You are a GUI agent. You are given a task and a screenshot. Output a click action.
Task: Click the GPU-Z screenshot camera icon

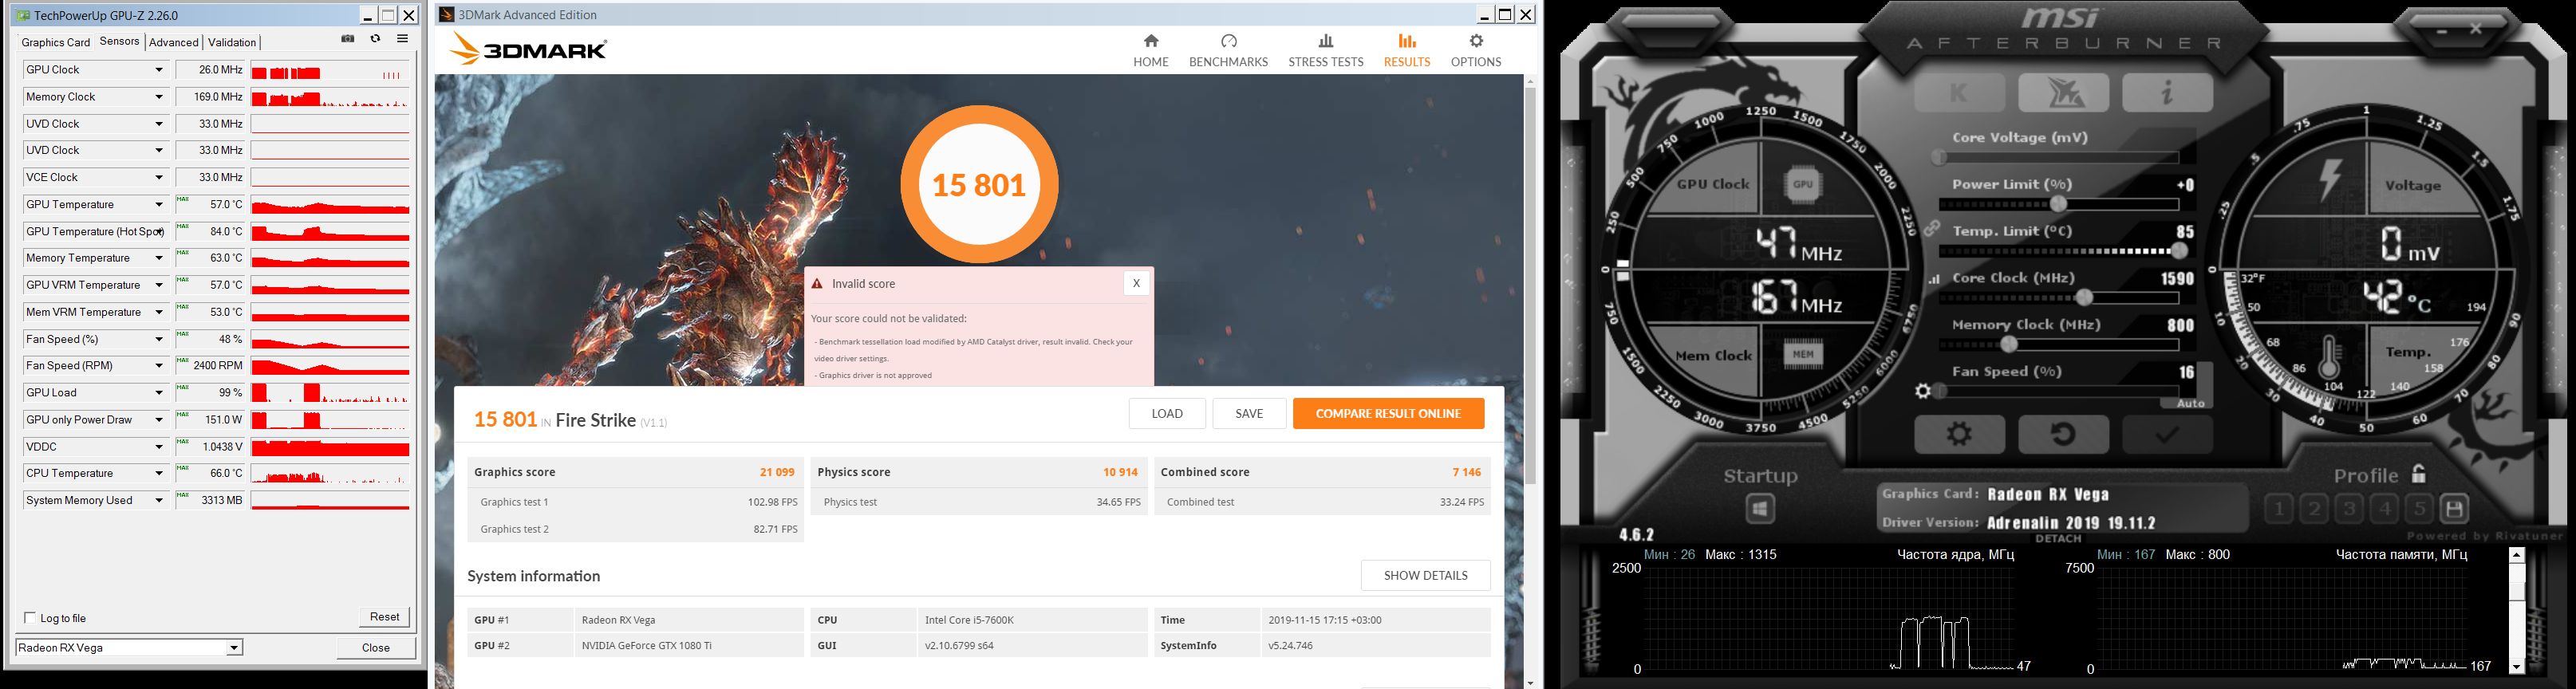coord(348,39)
